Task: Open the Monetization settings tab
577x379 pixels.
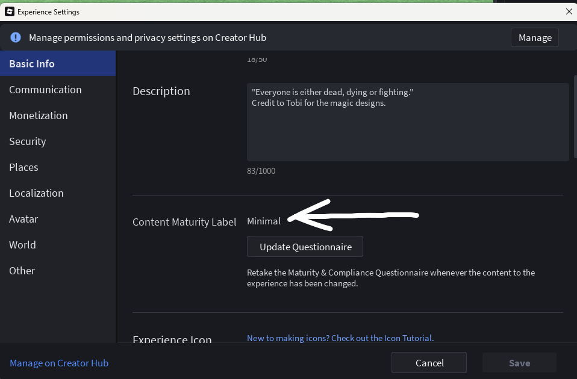Action: [39, 116]
